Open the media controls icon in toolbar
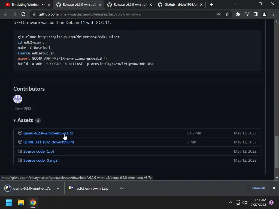The height and width of the screenshot is (209, 279). coord(247,14)
